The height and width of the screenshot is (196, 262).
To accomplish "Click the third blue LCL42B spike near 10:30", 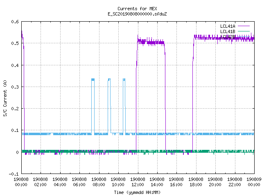I will (x=124, y=107).
